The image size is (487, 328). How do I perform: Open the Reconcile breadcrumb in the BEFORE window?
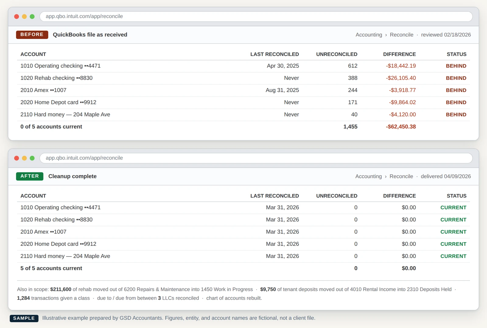click(x=401, y=35)
